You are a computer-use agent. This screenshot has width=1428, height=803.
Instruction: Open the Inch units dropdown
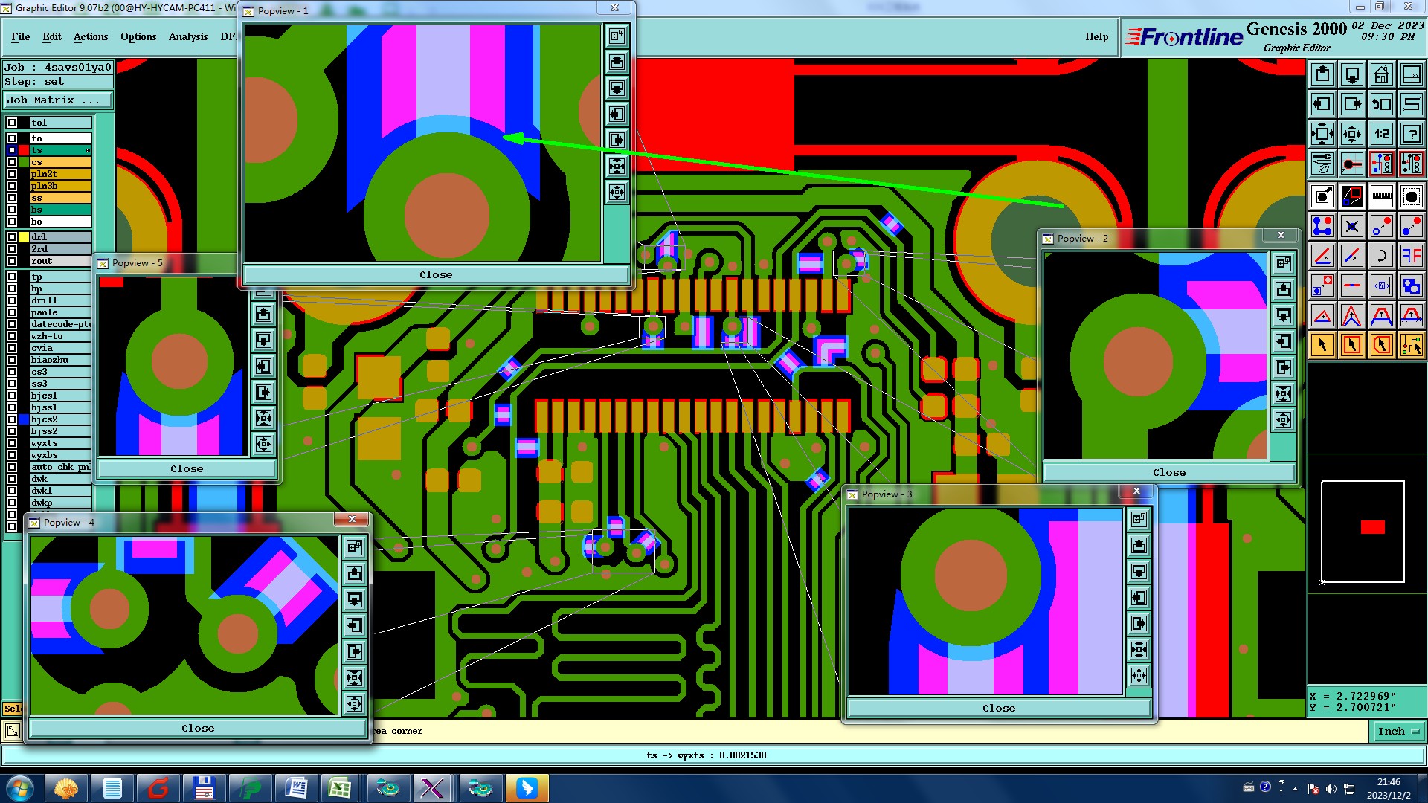(x=1398, y=732)
